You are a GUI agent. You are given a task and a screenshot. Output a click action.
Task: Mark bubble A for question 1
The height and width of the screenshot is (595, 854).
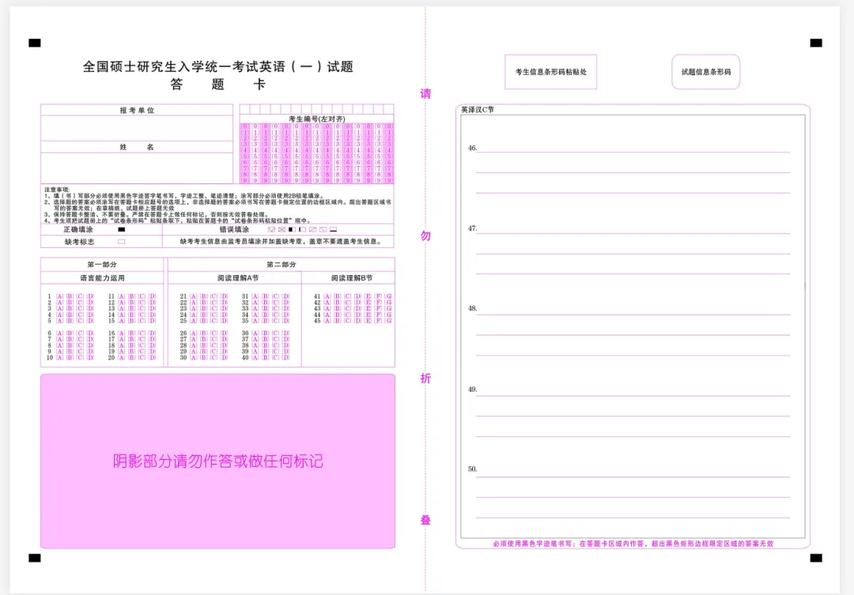point(60,296)
